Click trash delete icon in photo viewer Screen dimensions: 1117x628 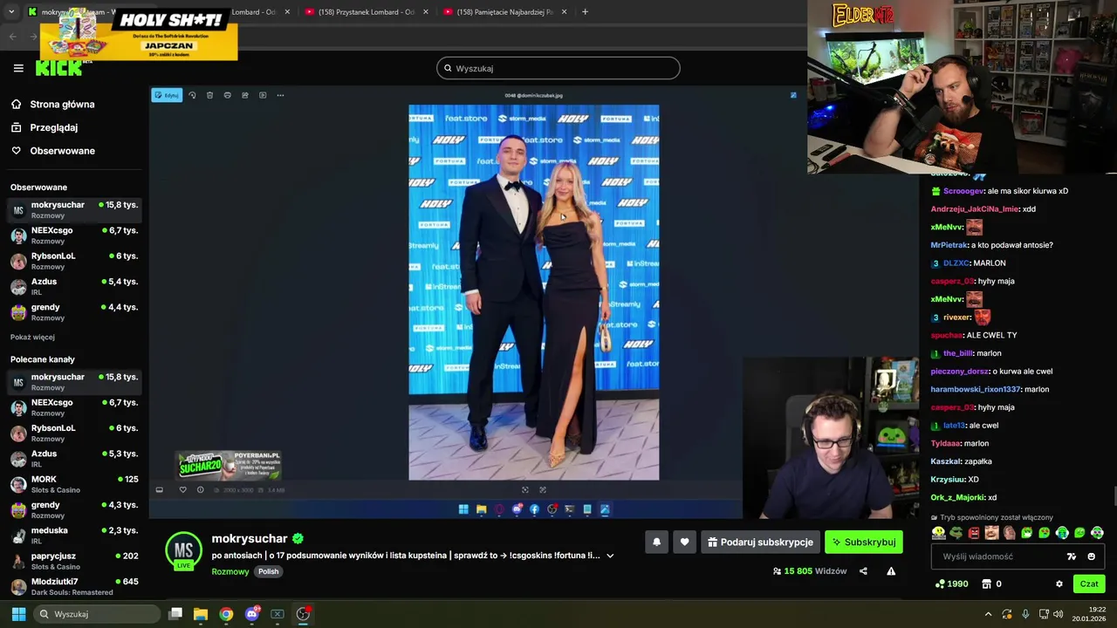tap(209, 95)
